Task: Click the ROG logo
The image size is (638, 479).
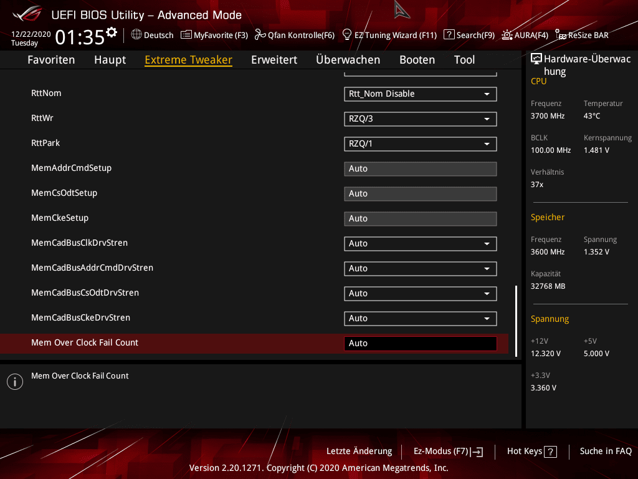Action: point(27,14)
